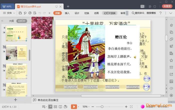Open the settings sliders icon in right sidebar

click(x=171, y=46)
